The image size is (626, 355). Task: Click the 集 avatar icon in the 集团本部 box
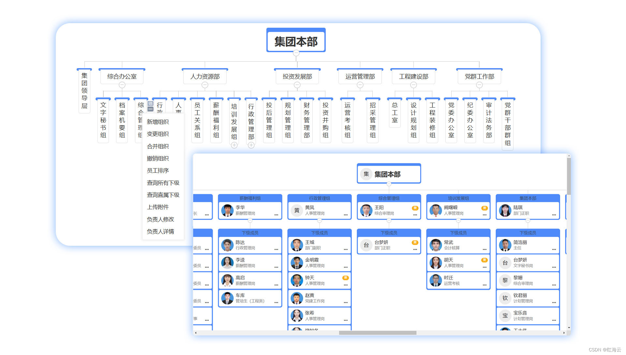coord(366,174)
